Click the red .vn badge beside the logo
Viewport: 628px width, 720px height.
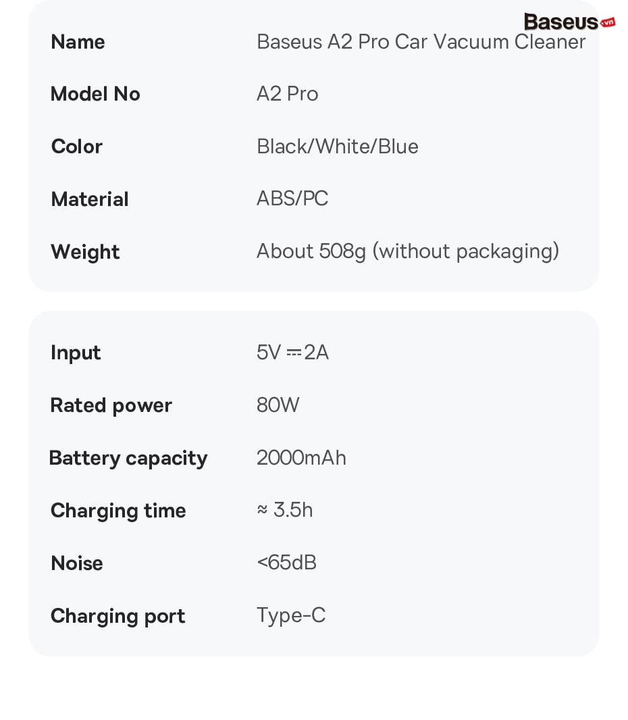click(x=607, y=22)
